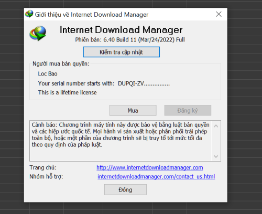Close the About IDM dialog window
Image resolution: width=262 pixels, height=214 pixels.
coord(219,14)
